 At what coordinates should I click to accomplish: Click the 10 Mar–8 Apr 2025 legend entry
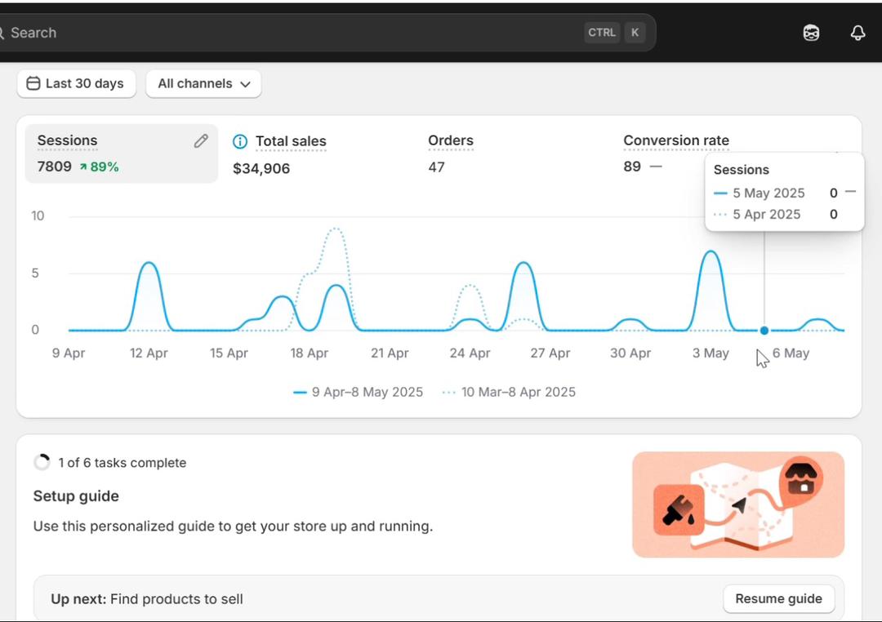(x=509, y=392)
